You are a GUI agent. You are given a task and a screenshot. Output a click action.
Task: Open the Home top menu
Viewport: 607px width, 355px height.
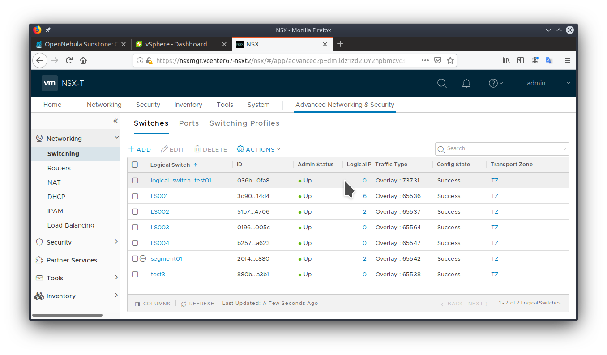[52, 105]
